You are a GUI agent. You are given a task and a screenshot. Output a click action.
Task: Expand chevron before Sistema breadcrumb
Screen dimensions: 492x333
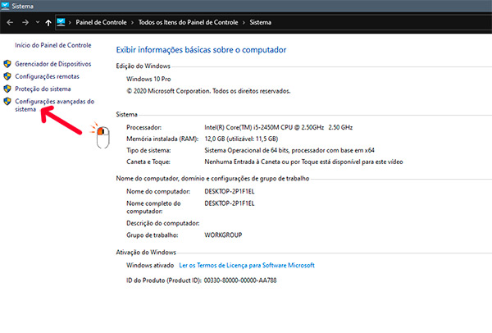coord(244,23)
